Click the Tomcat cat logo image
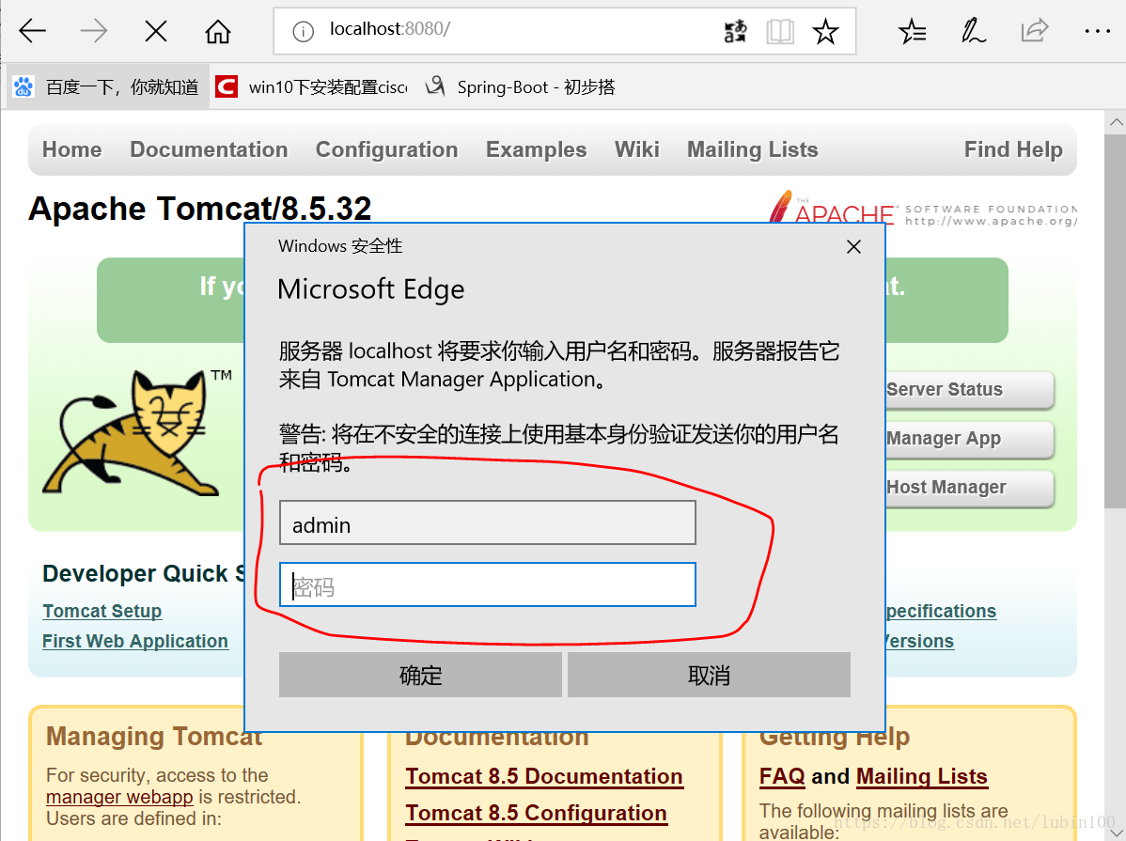Image resolution: width=1126 pixels, height=841 pixels. click(136, 433)
